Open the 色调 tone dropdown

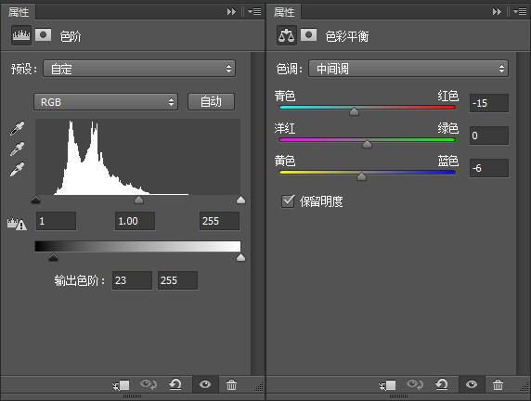click(x=408, y=69)
